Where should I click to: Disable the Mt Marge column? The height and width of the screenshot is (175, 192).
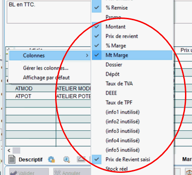click(x=132, y=55)
